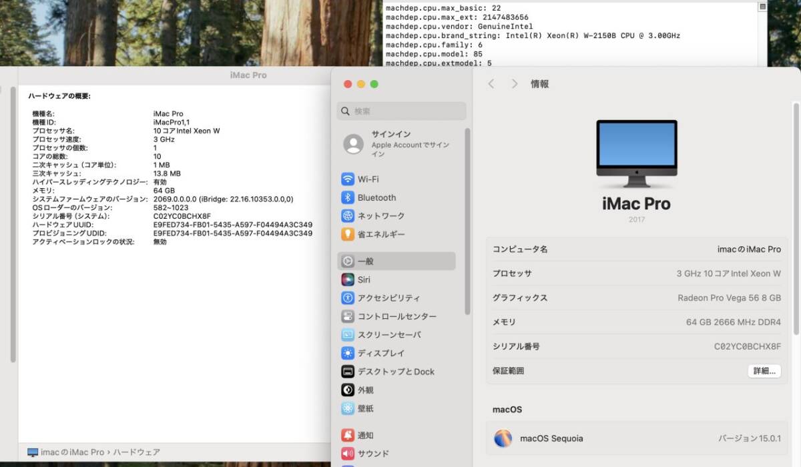Open 詳細… warranty details button
801x467 pixels.
[764, 371]
